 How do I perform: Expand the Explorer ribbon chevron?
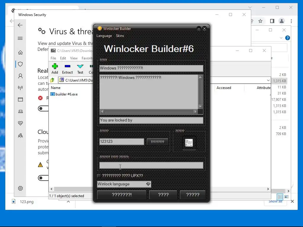pyautogui.click(x=281, y=38)
